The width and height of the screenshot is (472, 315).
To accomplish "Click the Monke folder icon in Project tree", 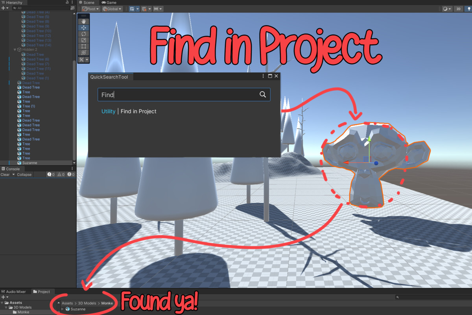I will tap(15, 312).
